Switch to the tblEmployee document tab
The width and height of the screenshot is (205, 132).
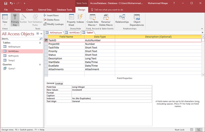pos(54,32)
